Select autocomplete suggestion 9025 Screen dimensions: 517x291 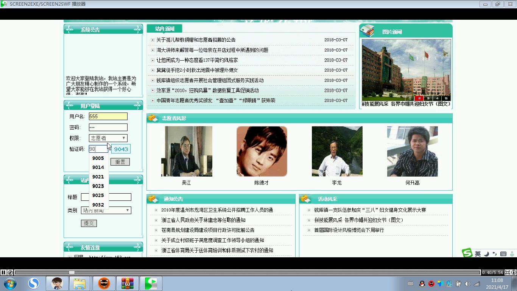(x=99, y=196)
